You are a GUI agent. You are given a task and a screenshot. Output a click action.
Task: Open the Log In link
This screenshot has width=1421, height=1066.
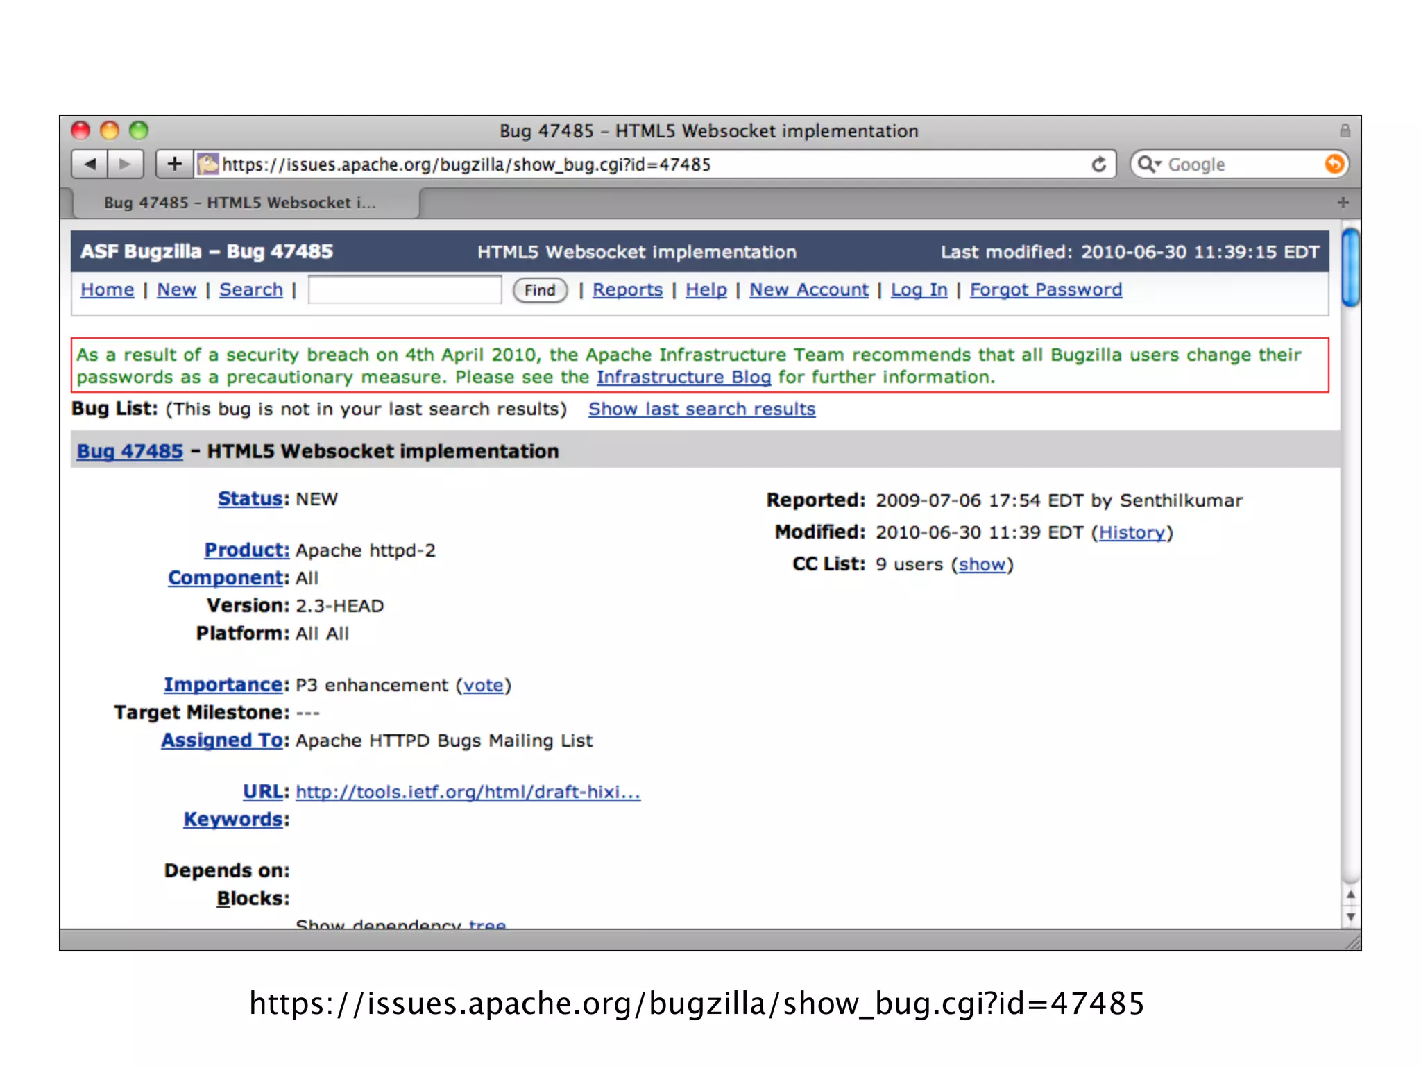coord(919,290)
